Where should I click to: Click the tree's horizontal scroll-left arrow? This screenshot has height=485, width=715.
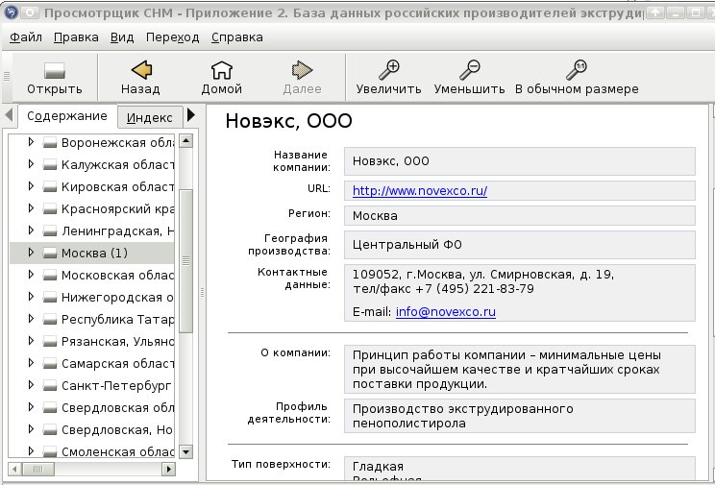pyautogui.click(x=15, y=469)
